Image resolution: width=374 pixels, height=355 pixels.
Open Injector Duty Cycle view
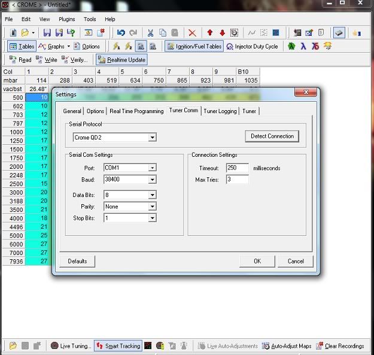click(x=252, y=46)
